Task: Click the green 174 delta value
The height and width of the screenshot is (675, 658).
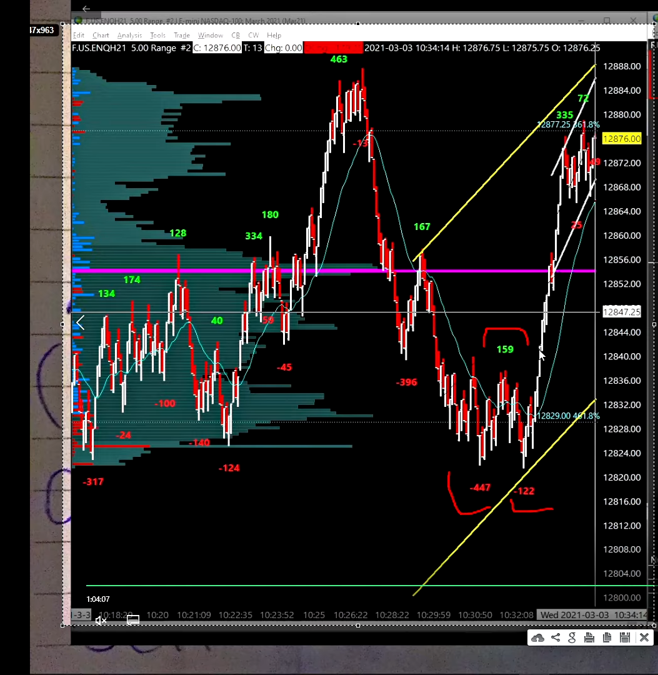Action: [x=132, y=279]
